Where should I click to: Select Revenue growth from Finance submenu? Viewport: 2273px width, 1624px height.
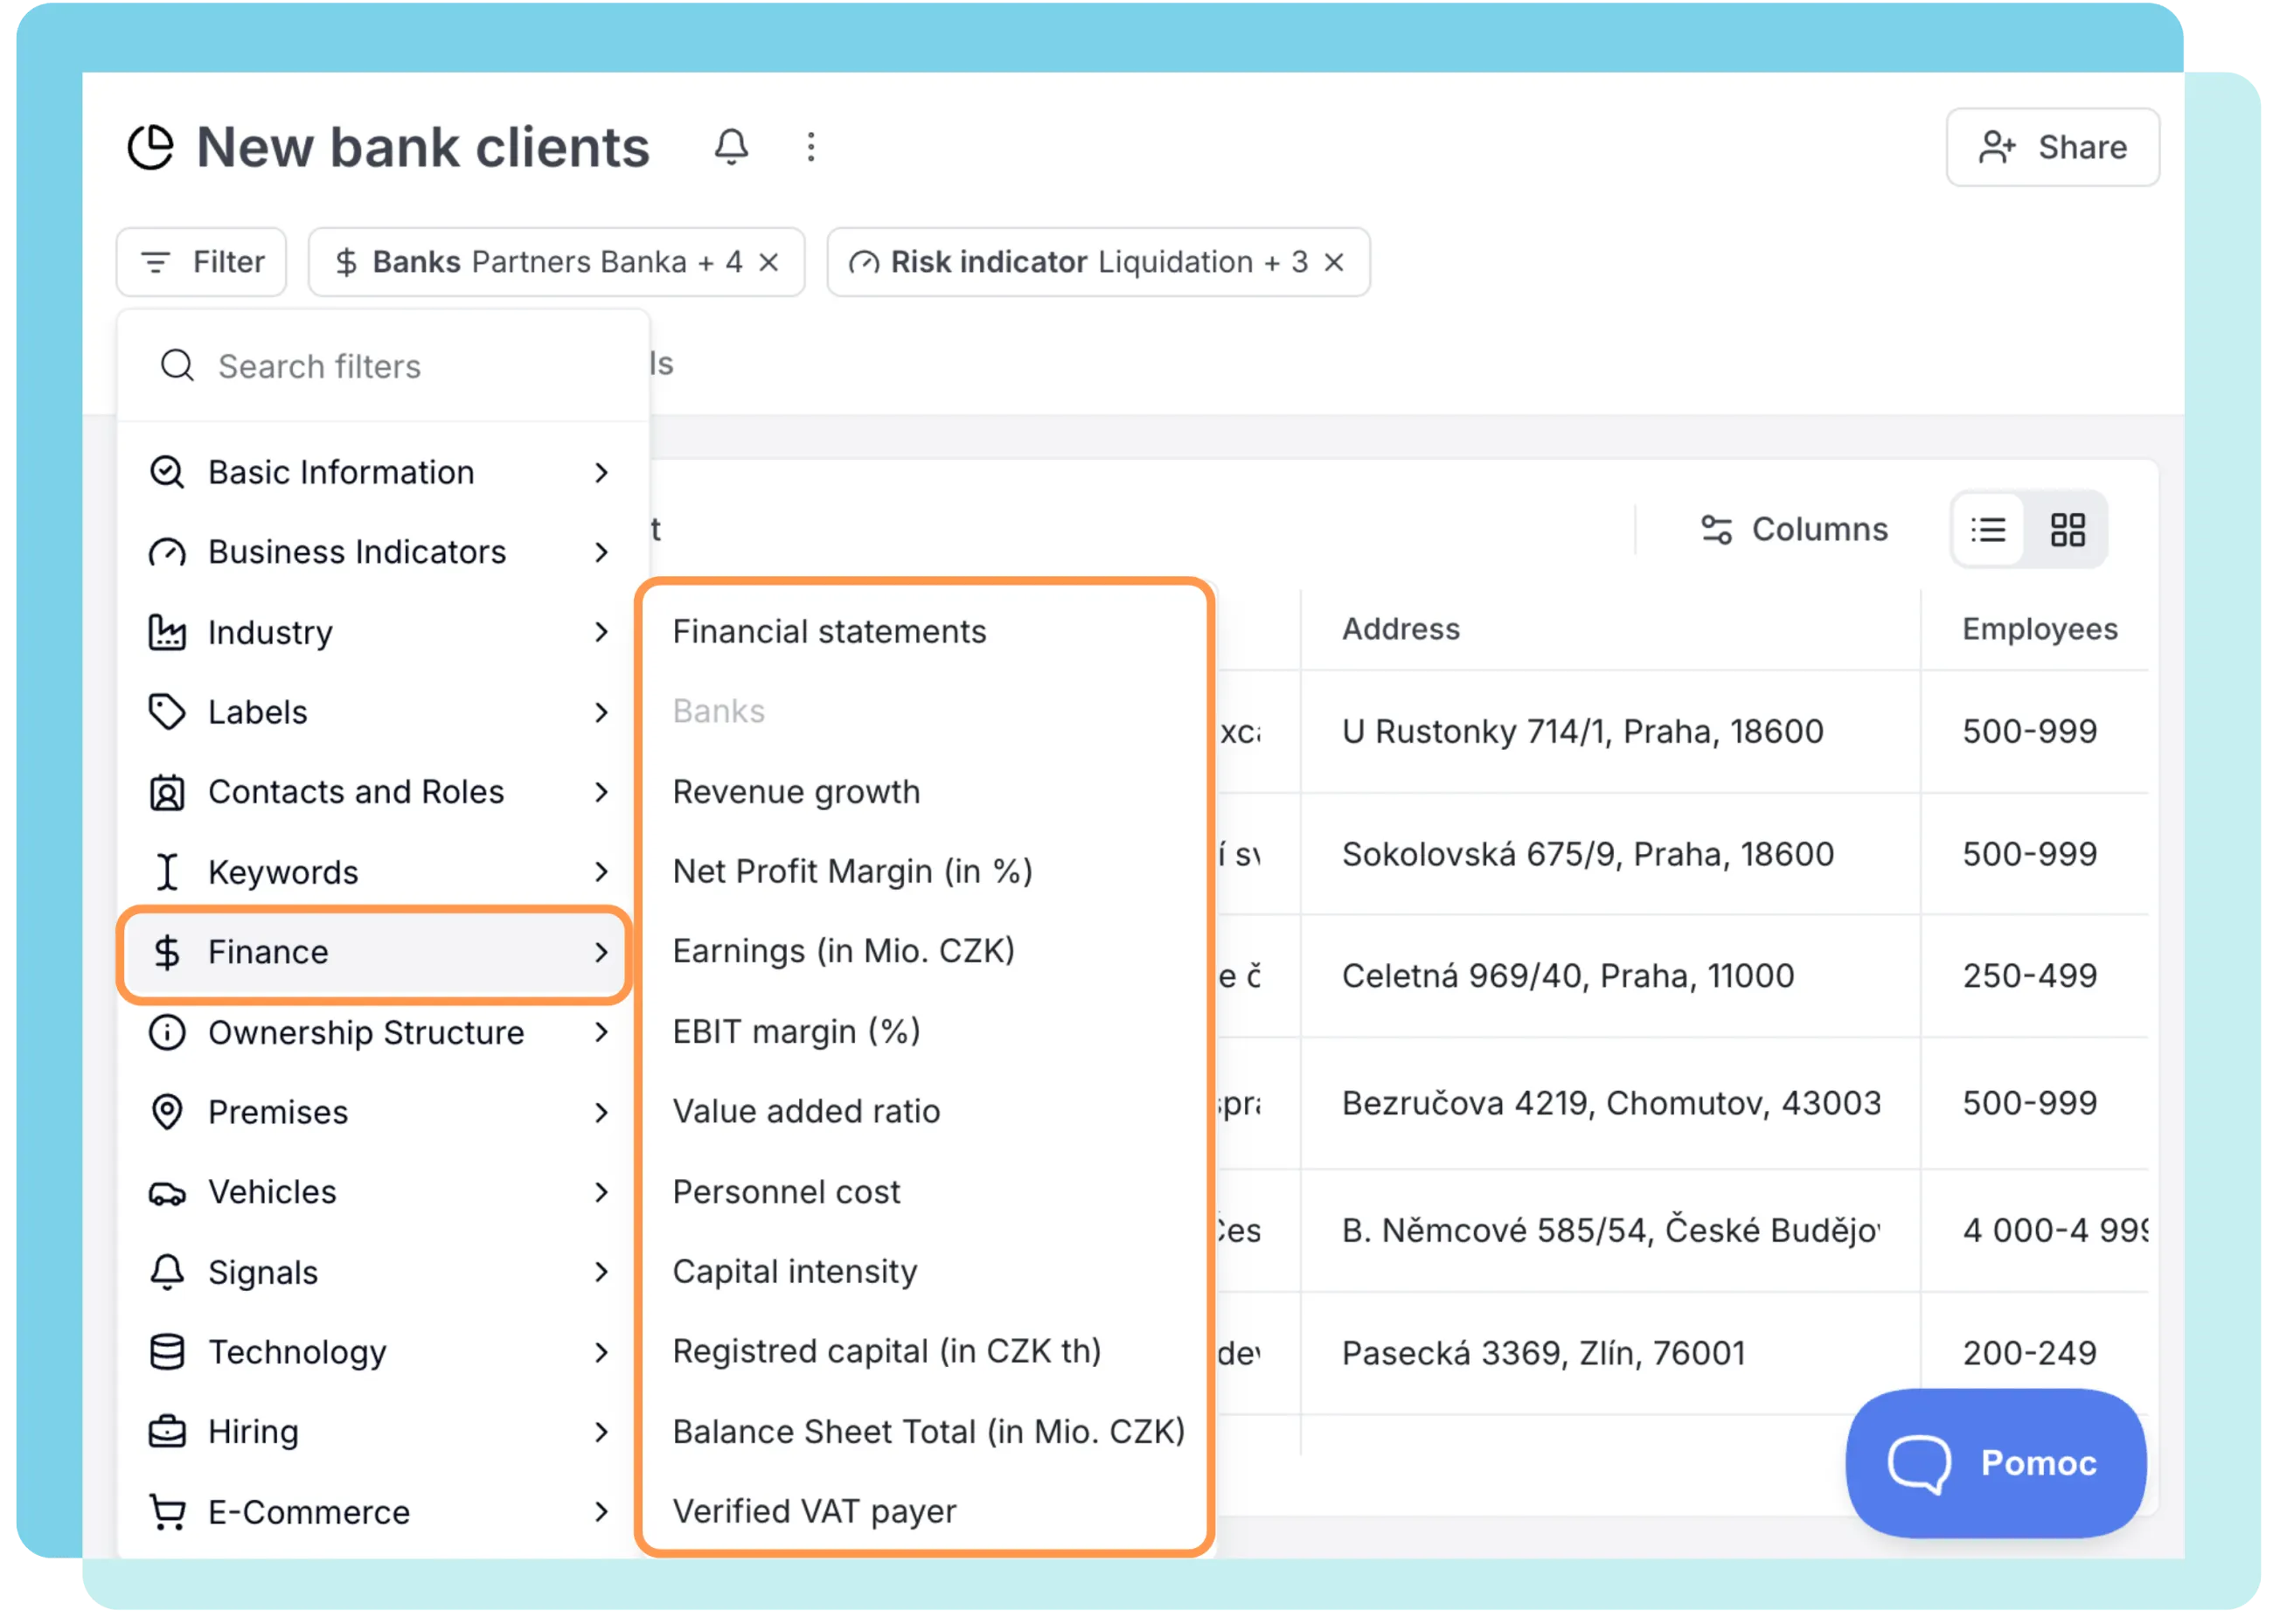tap(797, 791)
